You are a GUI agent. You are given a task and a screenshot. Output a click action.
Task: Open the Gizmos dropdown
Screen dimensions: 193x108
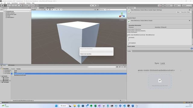[x=103, y=10]
